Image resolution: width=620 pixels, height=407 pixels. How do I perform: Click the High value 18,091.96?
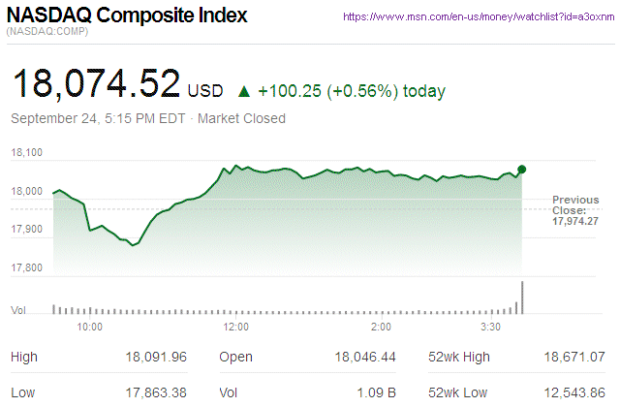154,358
